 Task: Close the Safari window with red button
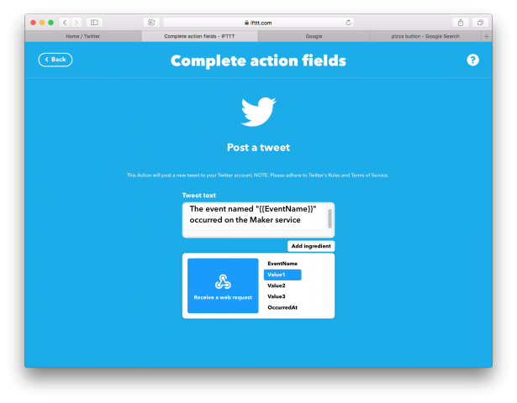33,23
